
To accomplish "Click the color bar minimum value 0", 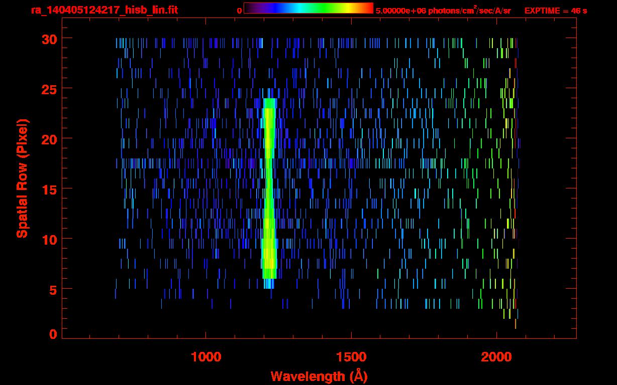I will (x=239, y=11).
